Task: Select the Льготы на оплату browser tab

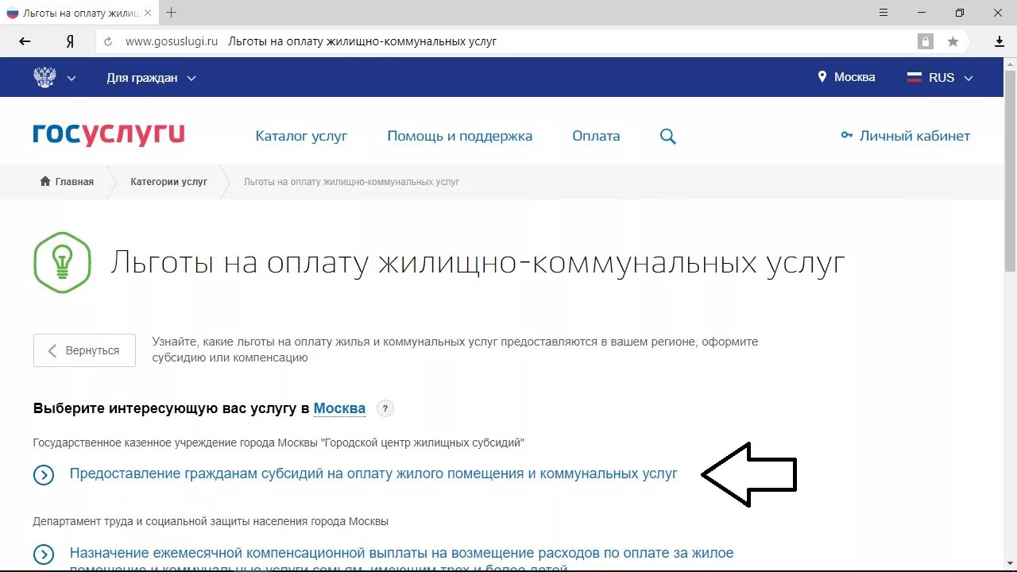Action: 79,13
